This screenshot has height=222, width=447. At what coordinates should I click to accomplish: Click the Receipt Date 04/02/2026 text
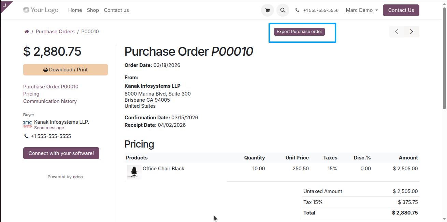(155, 125)
